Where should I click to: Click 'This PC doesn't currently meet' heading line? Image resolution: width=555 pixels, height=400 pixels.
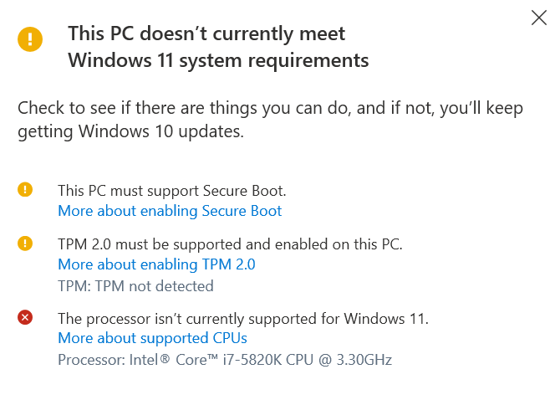click(206, 33)
